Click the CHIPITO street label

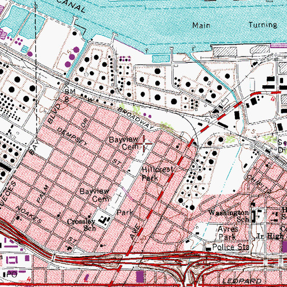[259, 184]
